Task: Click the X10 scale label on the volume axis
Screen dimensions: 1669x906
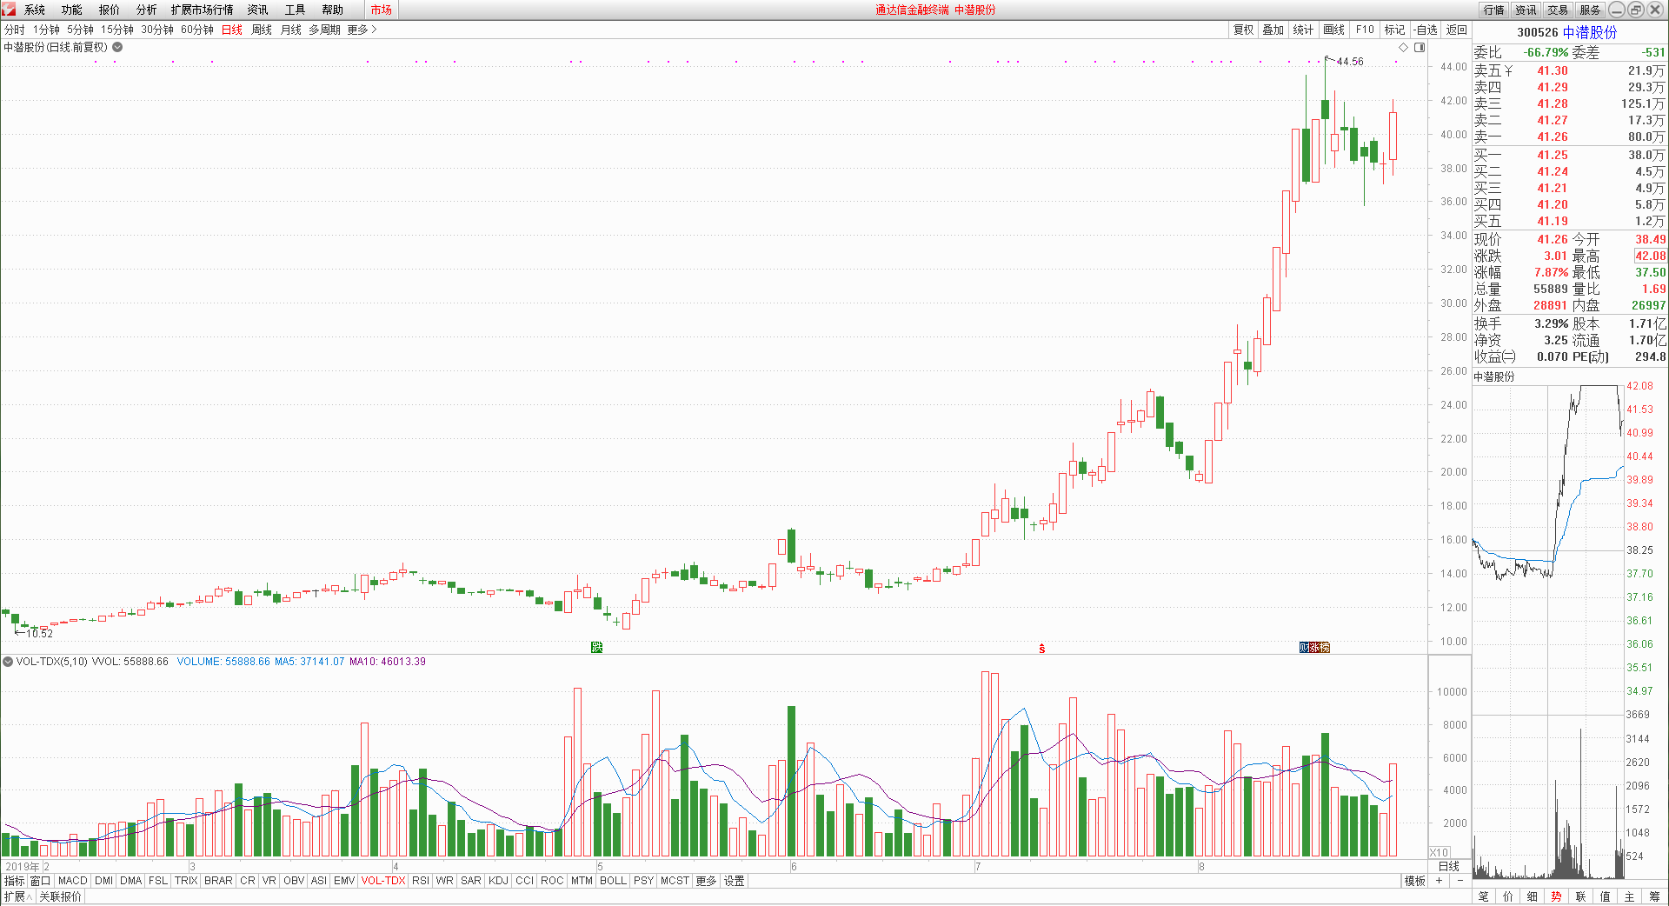Action: 1440,852
